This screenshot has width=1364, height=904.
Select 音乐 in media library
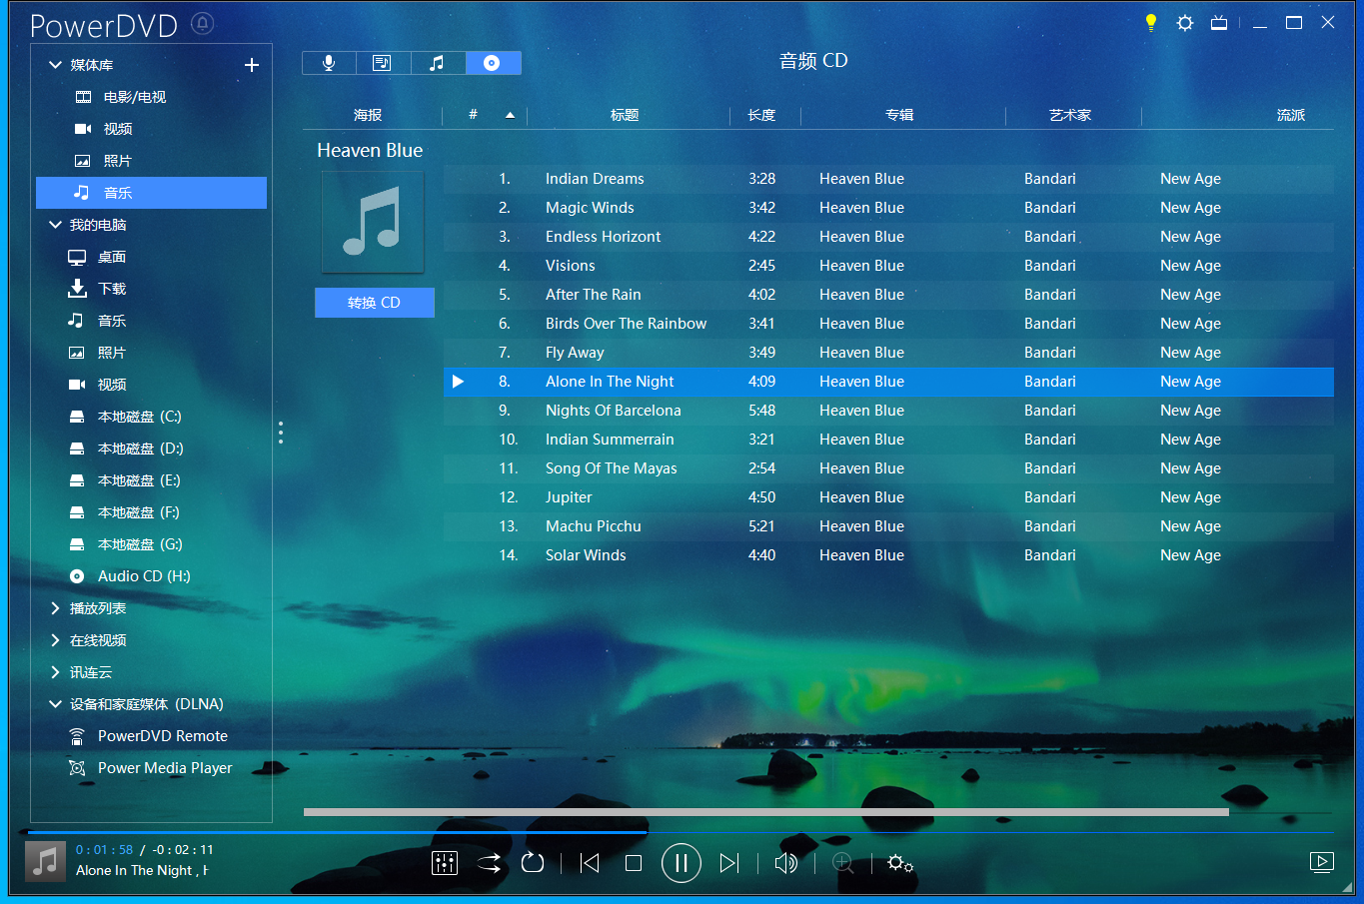click(151, 193)
